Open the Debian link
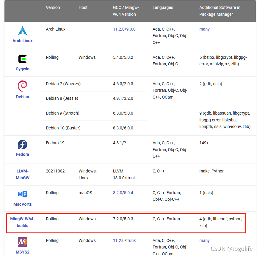This screenshot has width=257, height=255. (22, 97)
